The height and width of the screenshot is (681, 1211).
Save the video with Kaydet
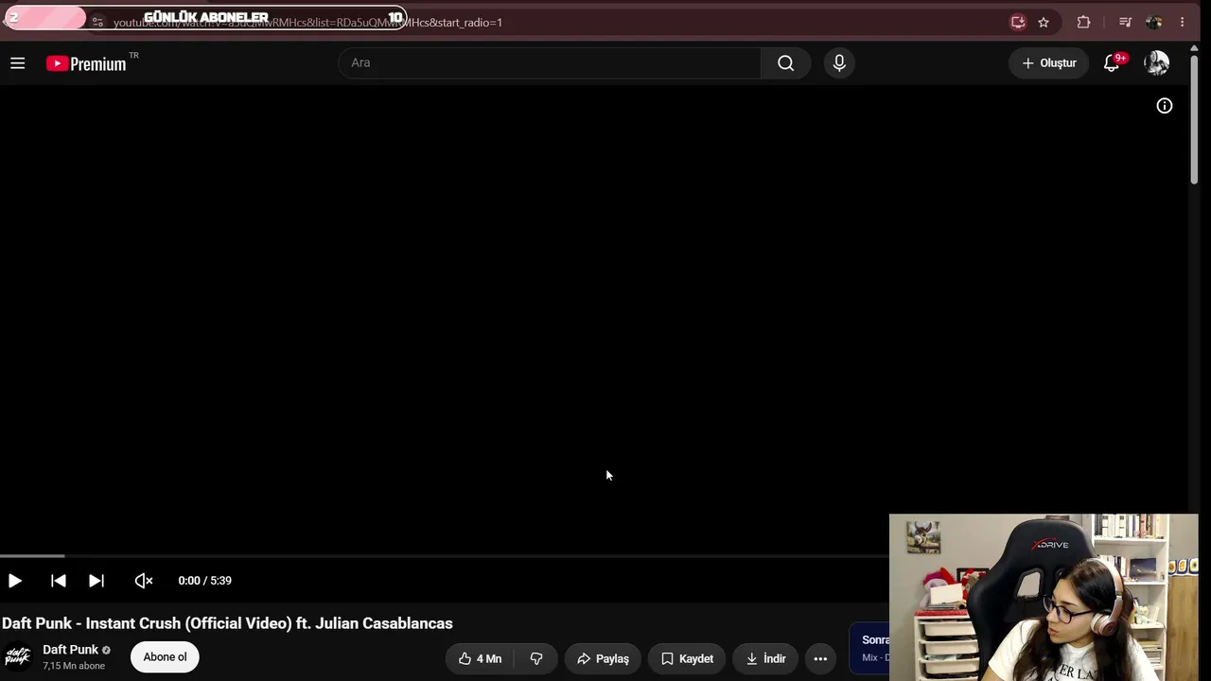pos(687,658)
